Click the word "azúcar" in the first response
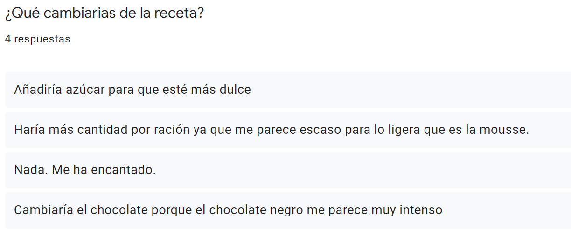Image resolution: width=571 pixels, height=230 pixels. 88,90
